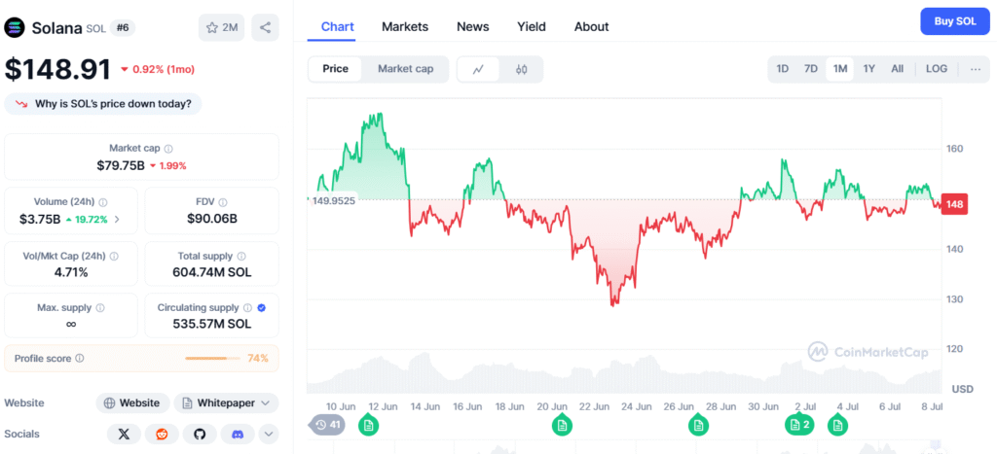
Task: Open Solana's GitHub repository link
Action: (200, 434)
